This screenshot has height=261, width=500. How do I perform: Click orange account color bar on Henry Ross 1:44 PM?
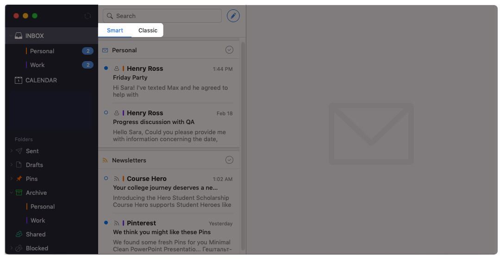click(124, 68)
